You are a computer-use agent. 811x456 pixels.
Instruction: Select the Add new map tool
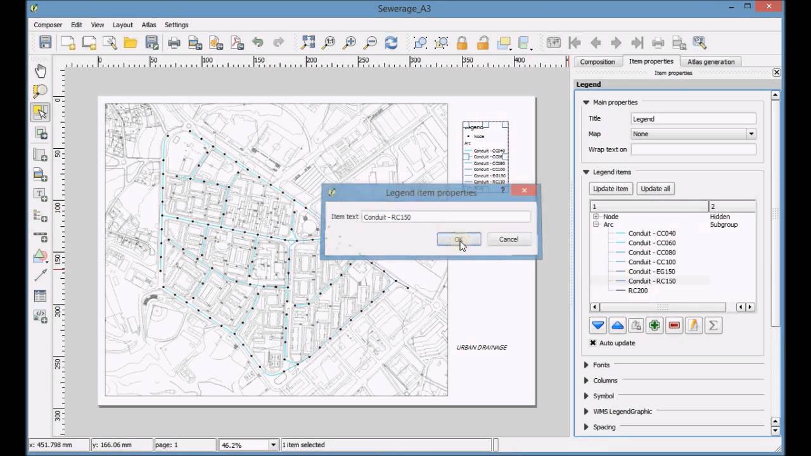coord(40,155)
